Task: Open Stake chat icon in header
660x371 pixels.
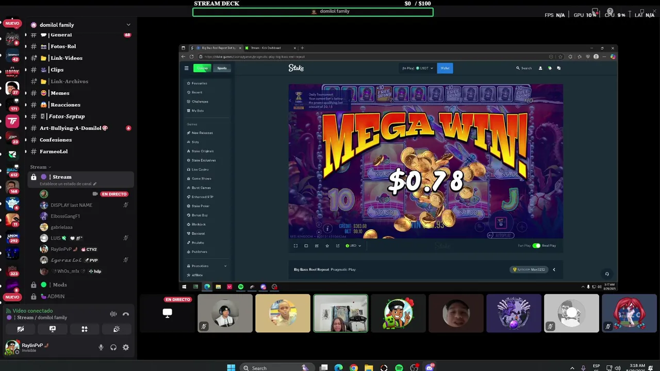Action: [558, 68]
